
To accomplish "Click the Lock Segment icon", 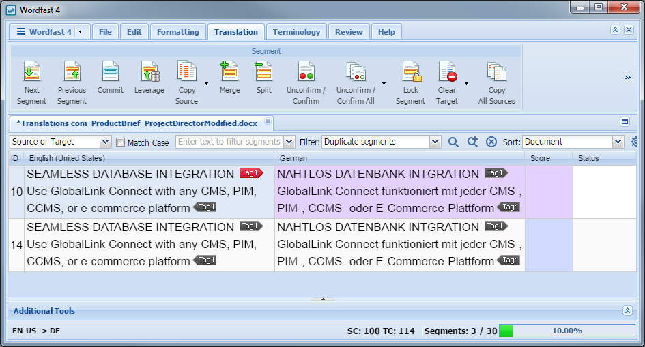I will click(410, 82).
